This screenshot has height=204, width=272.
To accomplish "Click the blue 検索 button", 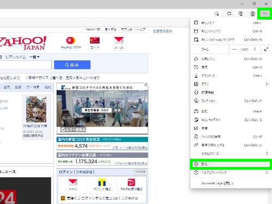I will pyautogui.click(x=72, y=65).
